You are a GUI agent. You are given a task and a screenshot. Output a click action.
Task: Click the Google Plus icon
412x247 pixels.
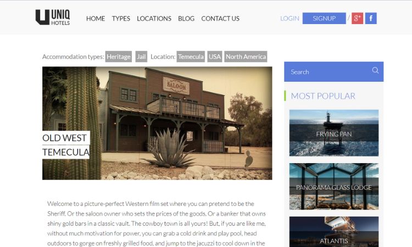tap(357, 18)
